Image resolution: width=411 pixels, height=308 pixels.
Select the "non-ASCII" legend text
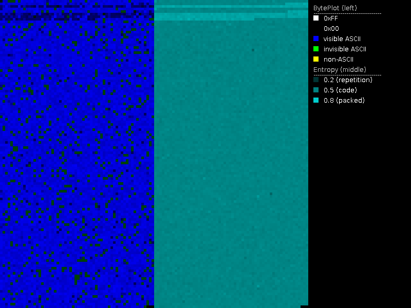(x=339, y=59)
